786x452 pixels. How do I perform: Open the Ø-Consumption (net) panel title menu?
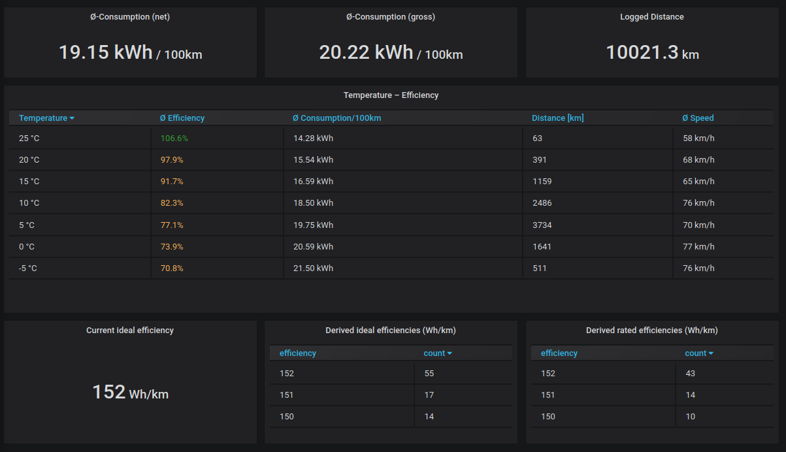pyautogui.click(x=130, y=17)
